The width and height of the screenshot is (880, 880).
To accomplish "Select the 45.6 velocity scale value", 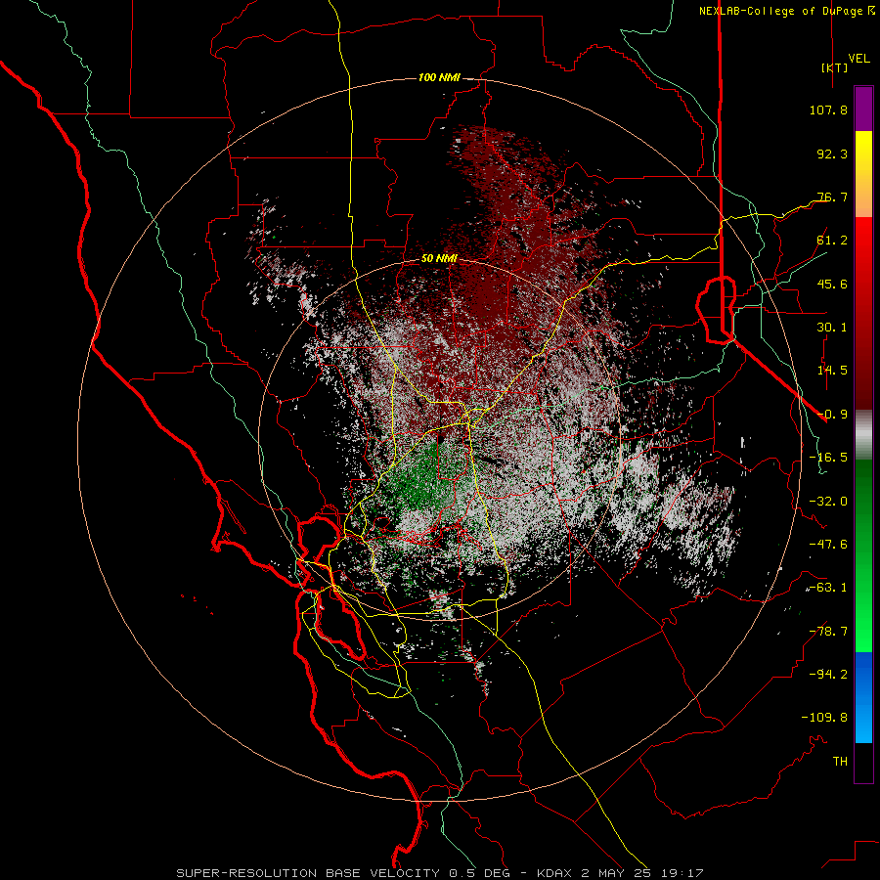I will 832,284.
